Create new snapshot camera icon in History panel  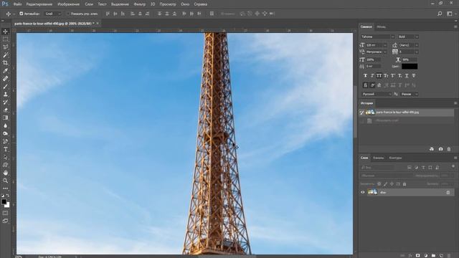pyautogui.click(x=440, y=149)
